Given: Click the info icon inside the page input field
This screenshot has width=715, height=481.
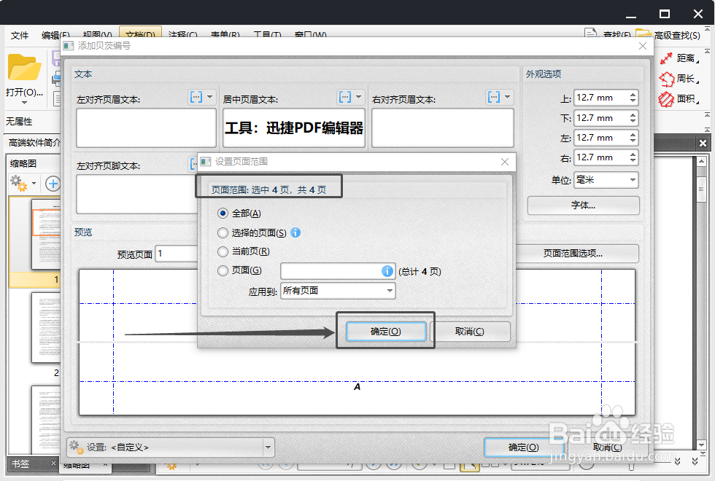Looking at the screenshot, I should coord(387,271).
